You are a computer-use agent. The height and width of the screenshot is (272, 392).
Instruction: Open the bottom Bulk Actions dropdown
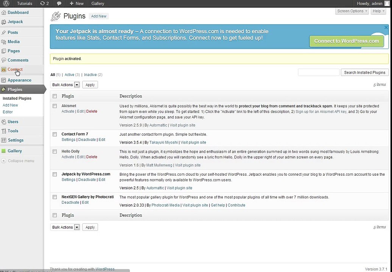tap(65, 227)
